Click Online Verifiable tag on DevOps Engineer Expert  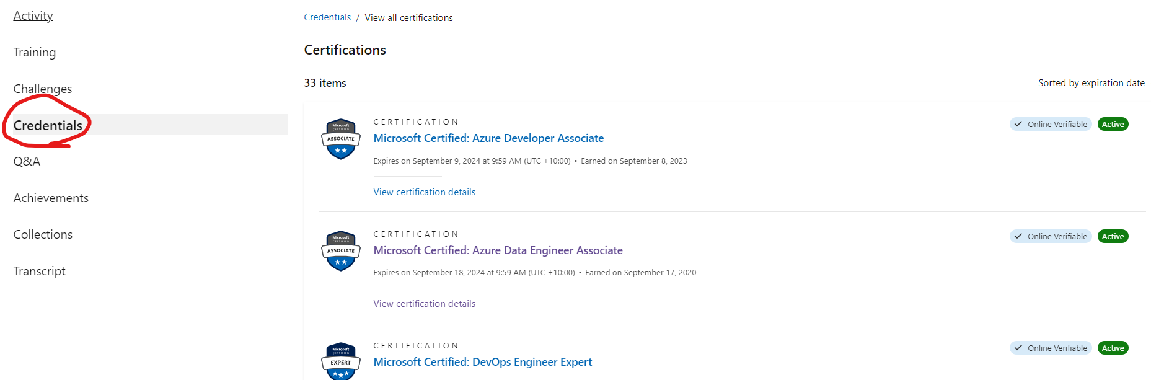coord(1051,348)
